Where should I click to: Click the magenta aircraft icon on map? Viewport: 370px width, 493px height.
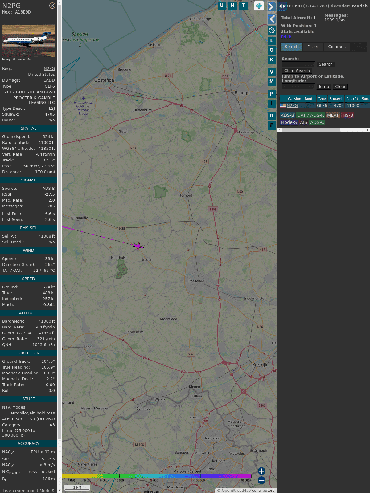138,246
